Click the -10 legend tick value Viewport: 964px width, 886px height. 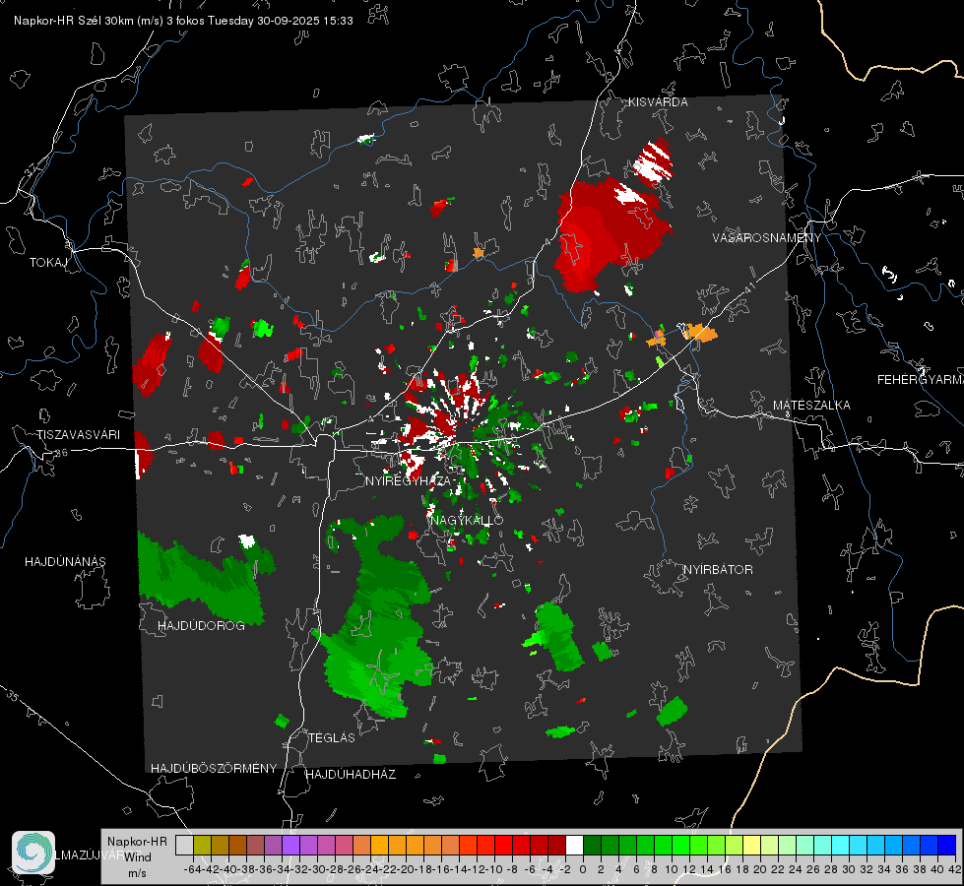coord(494,869)
